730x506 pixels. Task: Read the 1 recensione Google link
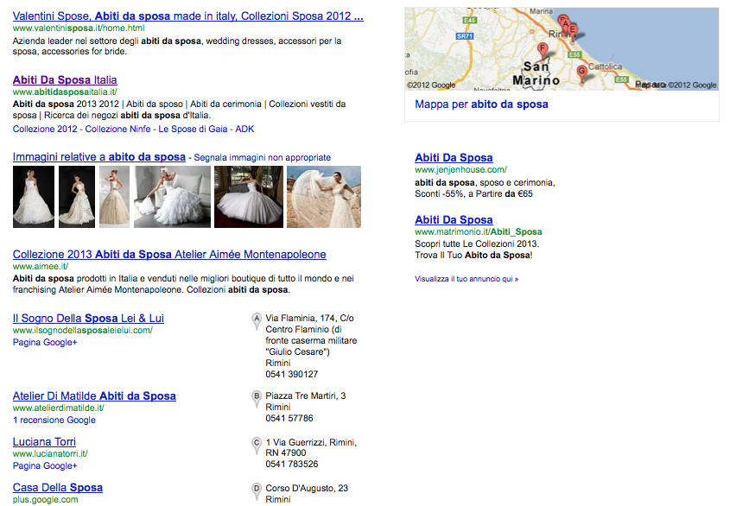tap(54, 420)
